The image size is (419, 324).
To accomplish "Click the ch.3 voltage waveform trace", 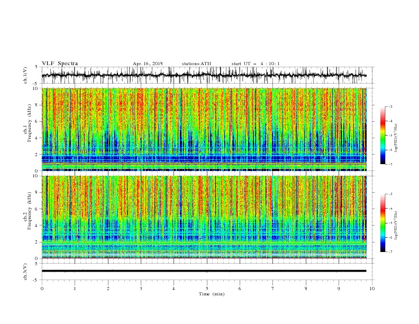I will click(204, 271).
